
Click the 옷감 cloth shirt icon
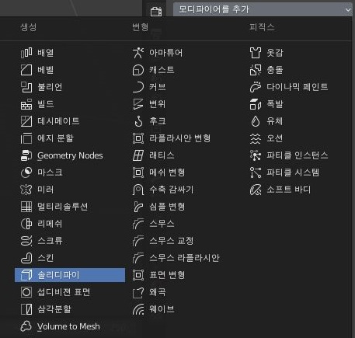tap(256, 53)
